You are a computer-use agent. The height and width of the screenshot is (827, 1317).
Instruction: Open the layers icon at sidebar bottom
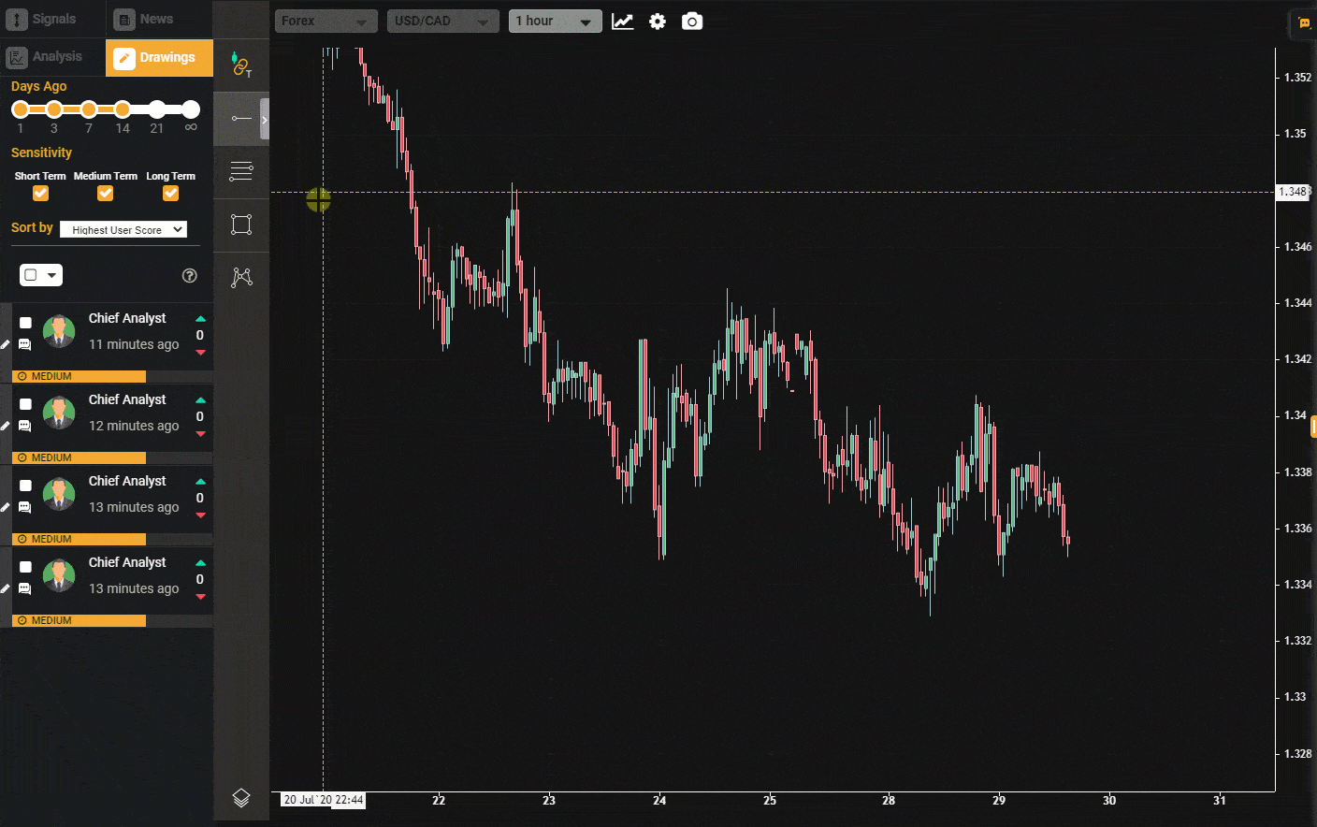(x=241, y=798)
